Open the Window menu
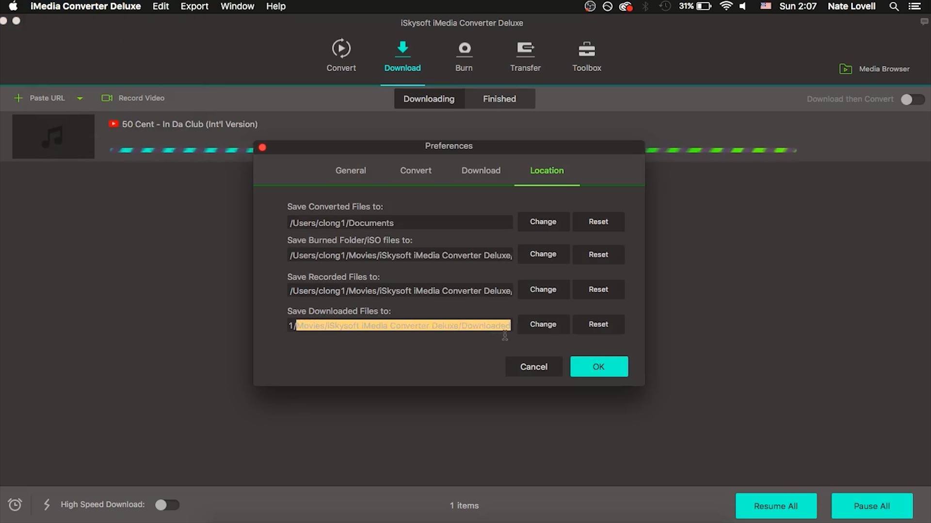 [x=237, y=6]
